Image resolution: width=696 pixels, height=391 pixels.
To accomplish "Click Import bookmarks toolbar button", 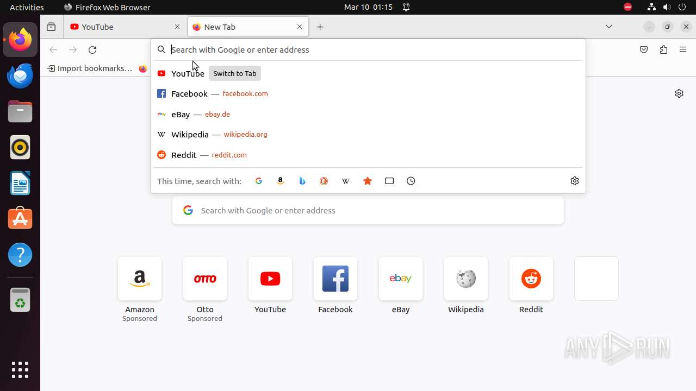I will [90, 68].
